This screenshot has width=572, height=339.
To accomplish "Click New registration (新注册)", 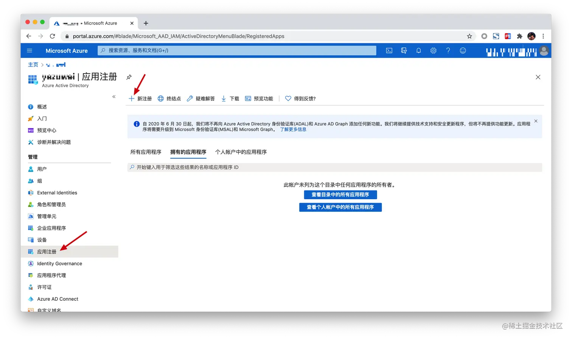I will 140,98.
